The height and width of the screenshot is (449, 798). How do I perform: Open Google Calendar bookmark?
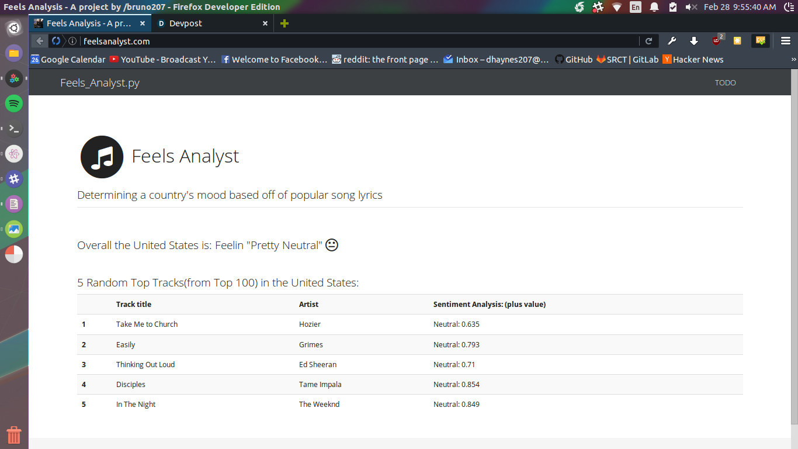click(68, 60)
